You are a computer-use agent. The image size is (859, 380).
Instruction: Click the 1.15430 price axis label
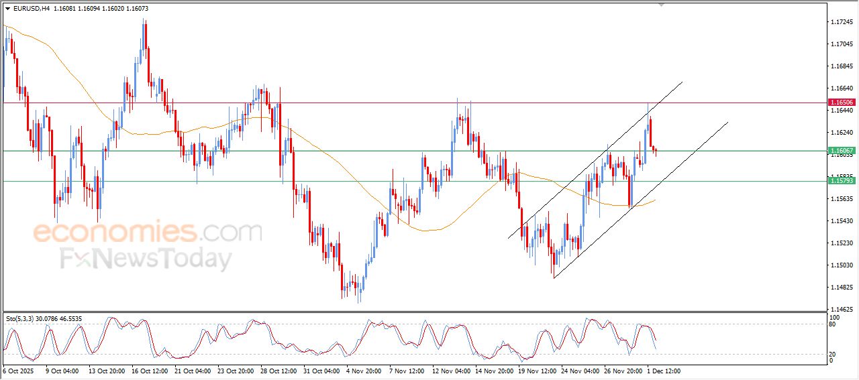coord(842,221)
